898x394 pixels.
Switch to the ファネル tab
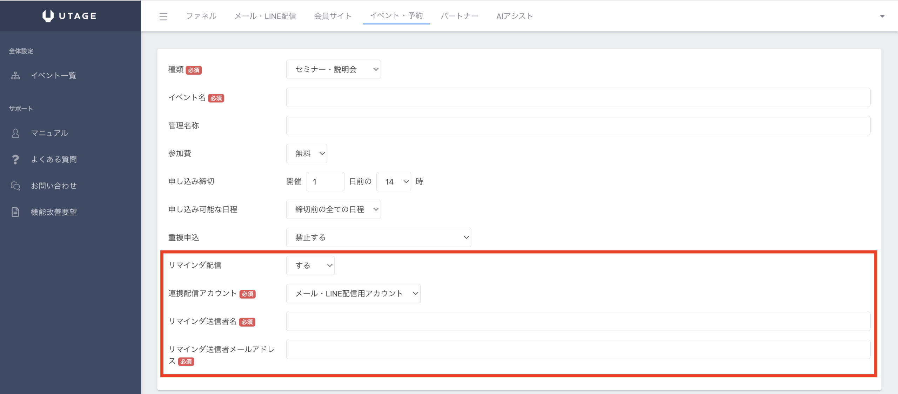(201, 16)
